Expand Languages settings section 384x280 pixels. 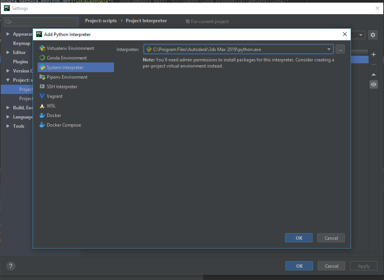tap(8, 117)
